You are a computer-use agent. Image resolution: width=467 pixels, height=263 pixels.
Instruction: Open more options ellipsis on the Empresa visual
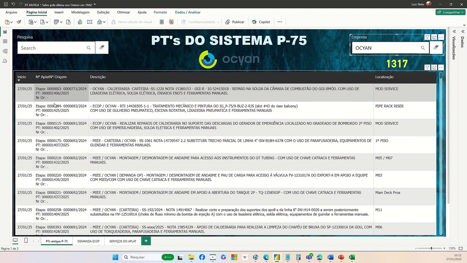[441, 37]
